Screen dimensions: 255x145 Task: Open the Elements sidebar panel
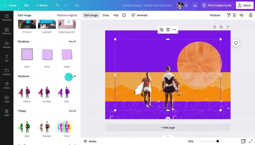pos(7,31)
